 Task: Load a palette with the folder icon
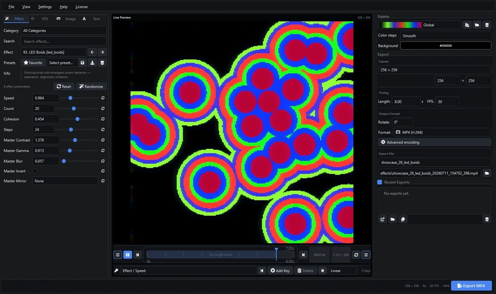pyautogui.click(x=477, y=25)
